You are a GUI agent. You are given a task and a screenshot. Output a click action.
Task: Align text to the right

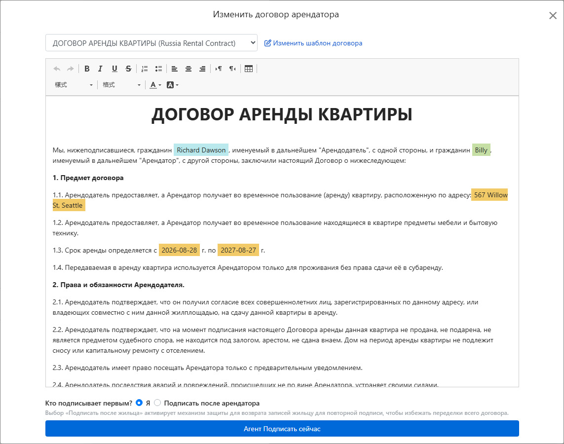pos(202,69)
